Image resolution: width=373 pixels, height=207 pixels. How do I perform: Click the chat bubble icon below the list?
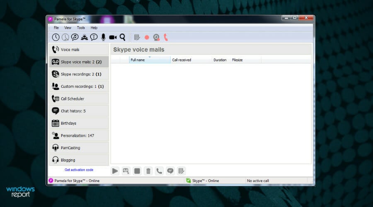170,171
